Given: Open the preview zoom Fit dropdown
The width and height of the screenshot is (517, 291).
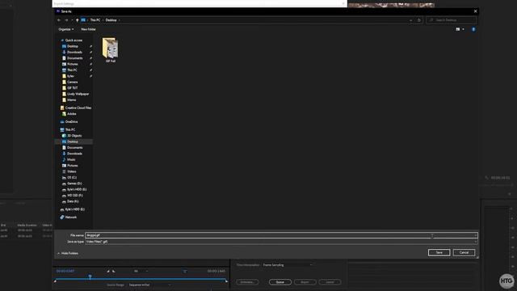Looking at the screenshot, I should [x=141, y=272].
